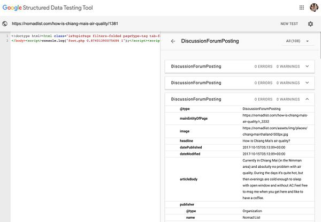Viewport: 321px width, 222px height.
Task: Collapse the third DiscussionForumPosting item
Action: coord(307,99)
